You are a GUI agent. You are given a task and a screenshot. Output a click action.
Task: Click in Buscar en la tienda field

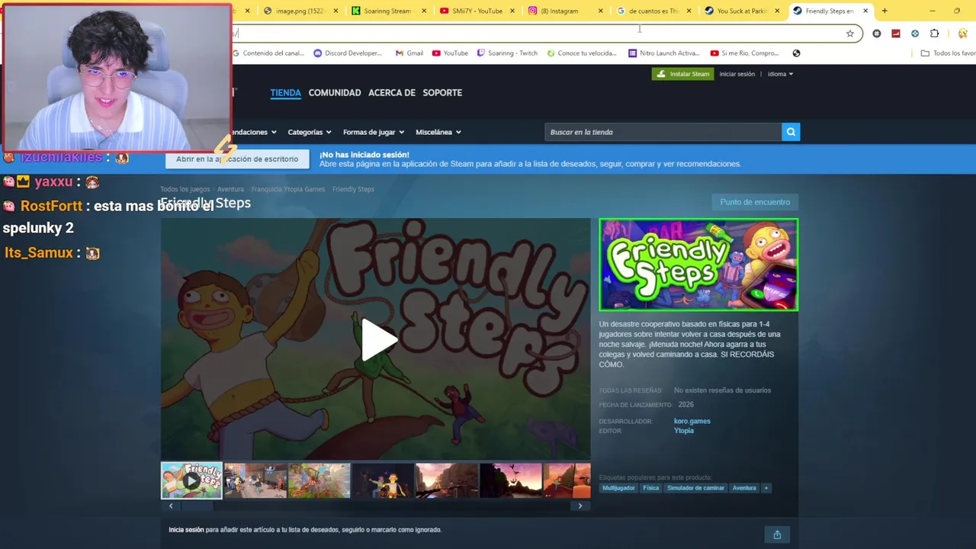click(663, 132)
